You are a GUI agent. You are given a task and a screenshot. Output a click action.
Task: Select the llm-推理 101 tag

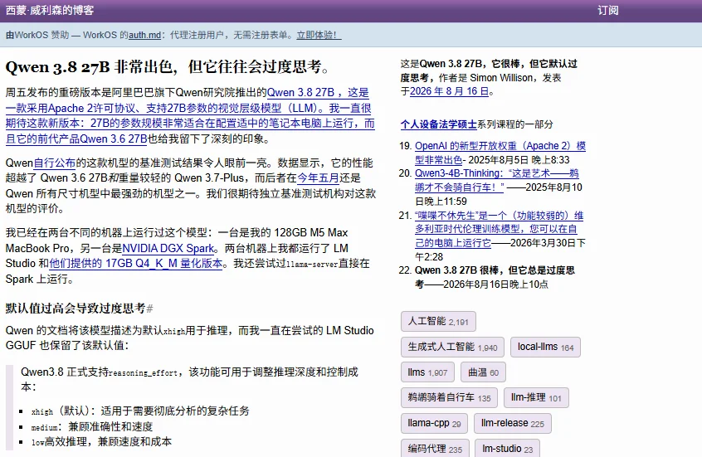(x=536, y=397)
